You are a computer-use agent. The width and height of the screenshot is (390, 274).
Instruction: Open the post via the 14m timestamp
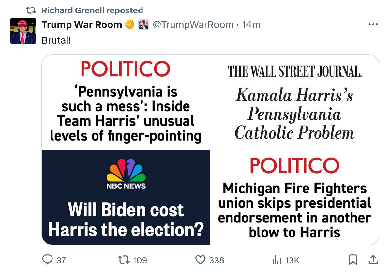[251, 25]
